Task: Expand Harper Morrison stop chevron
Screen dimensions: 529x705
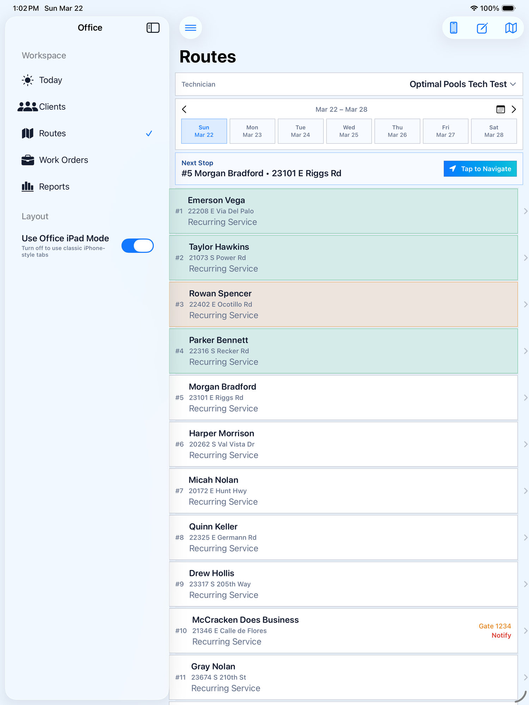Action: (x=525, y=444)
